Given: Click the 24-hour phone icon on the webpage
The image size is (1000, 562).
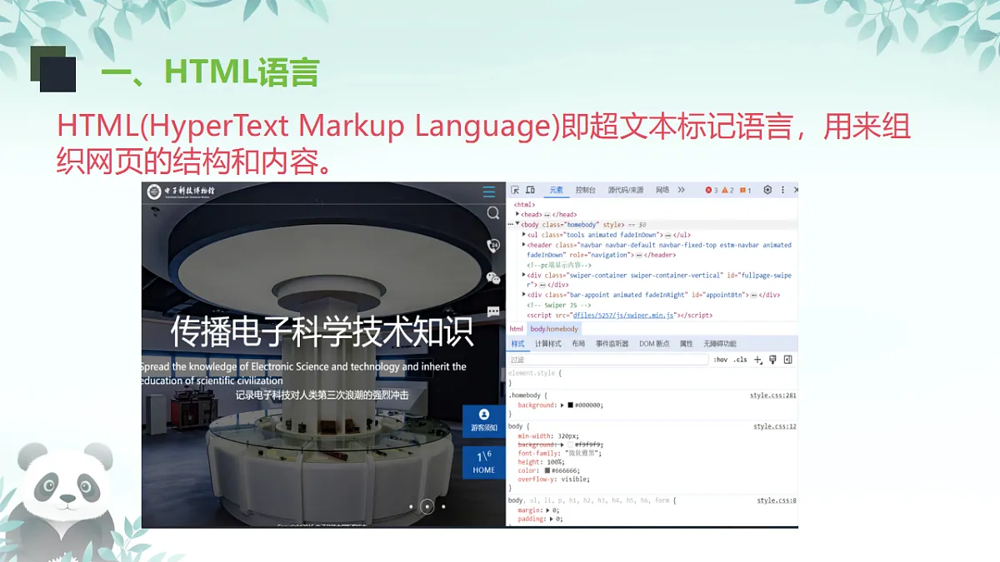Looking at the screenshot, I should 493,246.
